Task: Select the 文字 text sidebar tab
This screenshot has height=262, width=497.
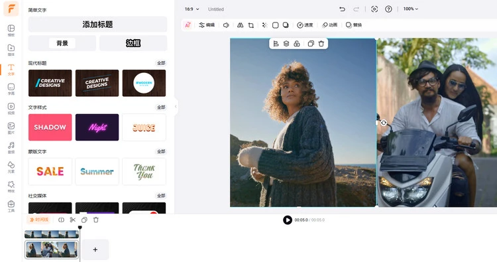Action: [11, 70]
